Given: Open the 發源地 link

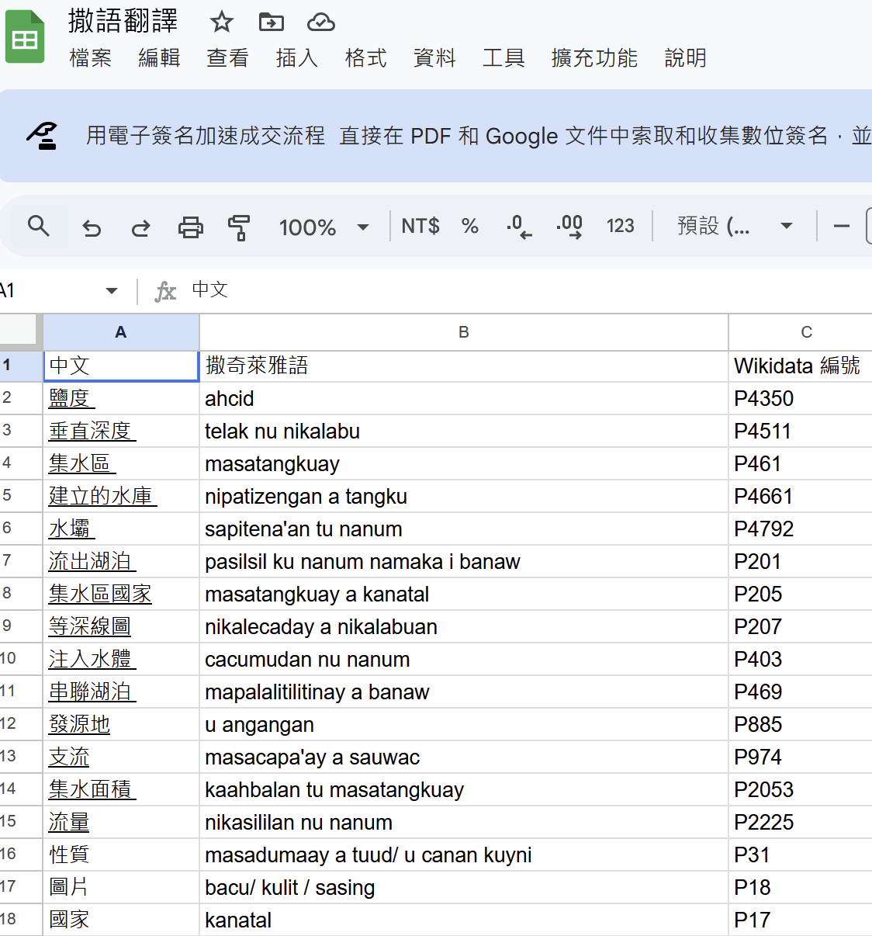Looking at the screenshot, I should point(79,724).
